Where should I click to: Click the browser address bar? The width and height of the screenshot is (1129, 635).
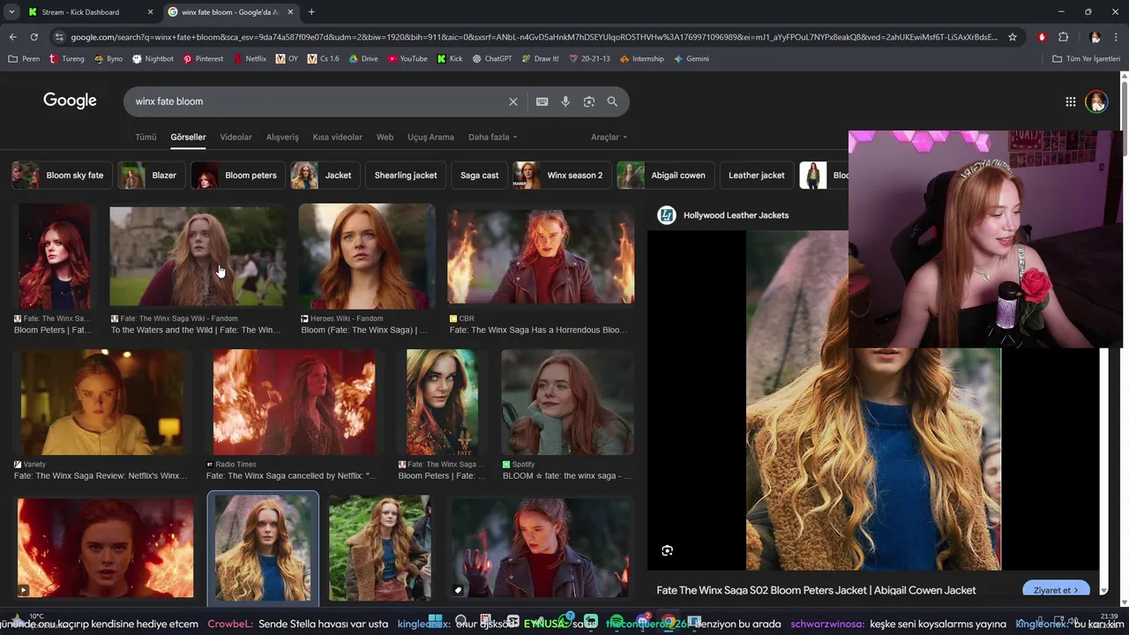pos(534,37)
